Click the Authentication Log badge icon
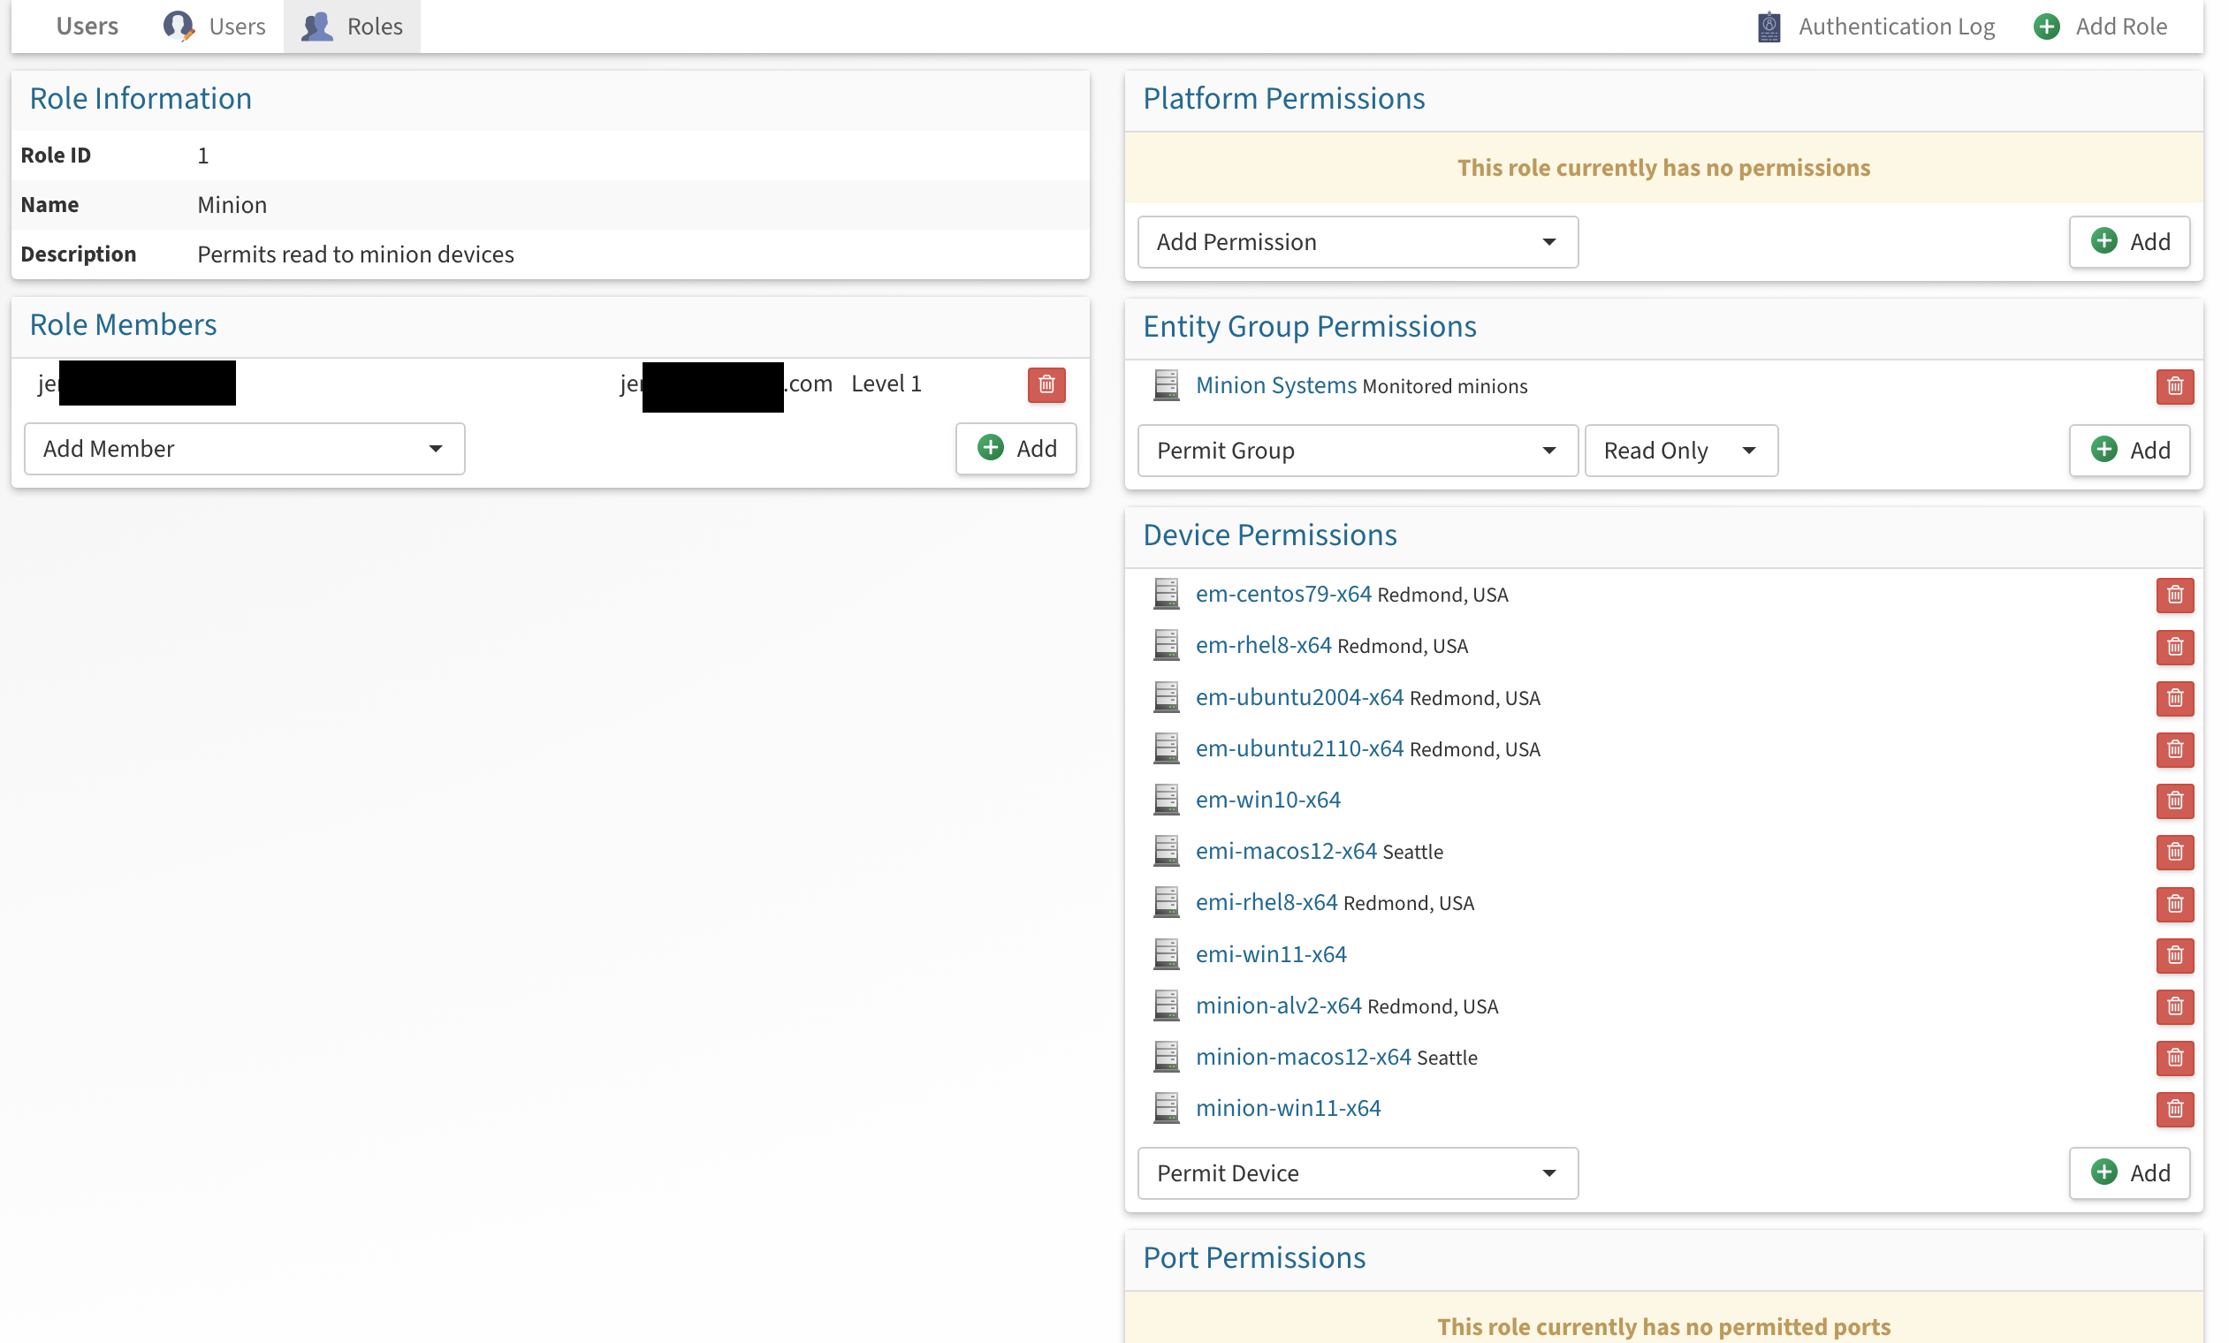This screenshot has width=2229, height=1343. (1769, 27)
